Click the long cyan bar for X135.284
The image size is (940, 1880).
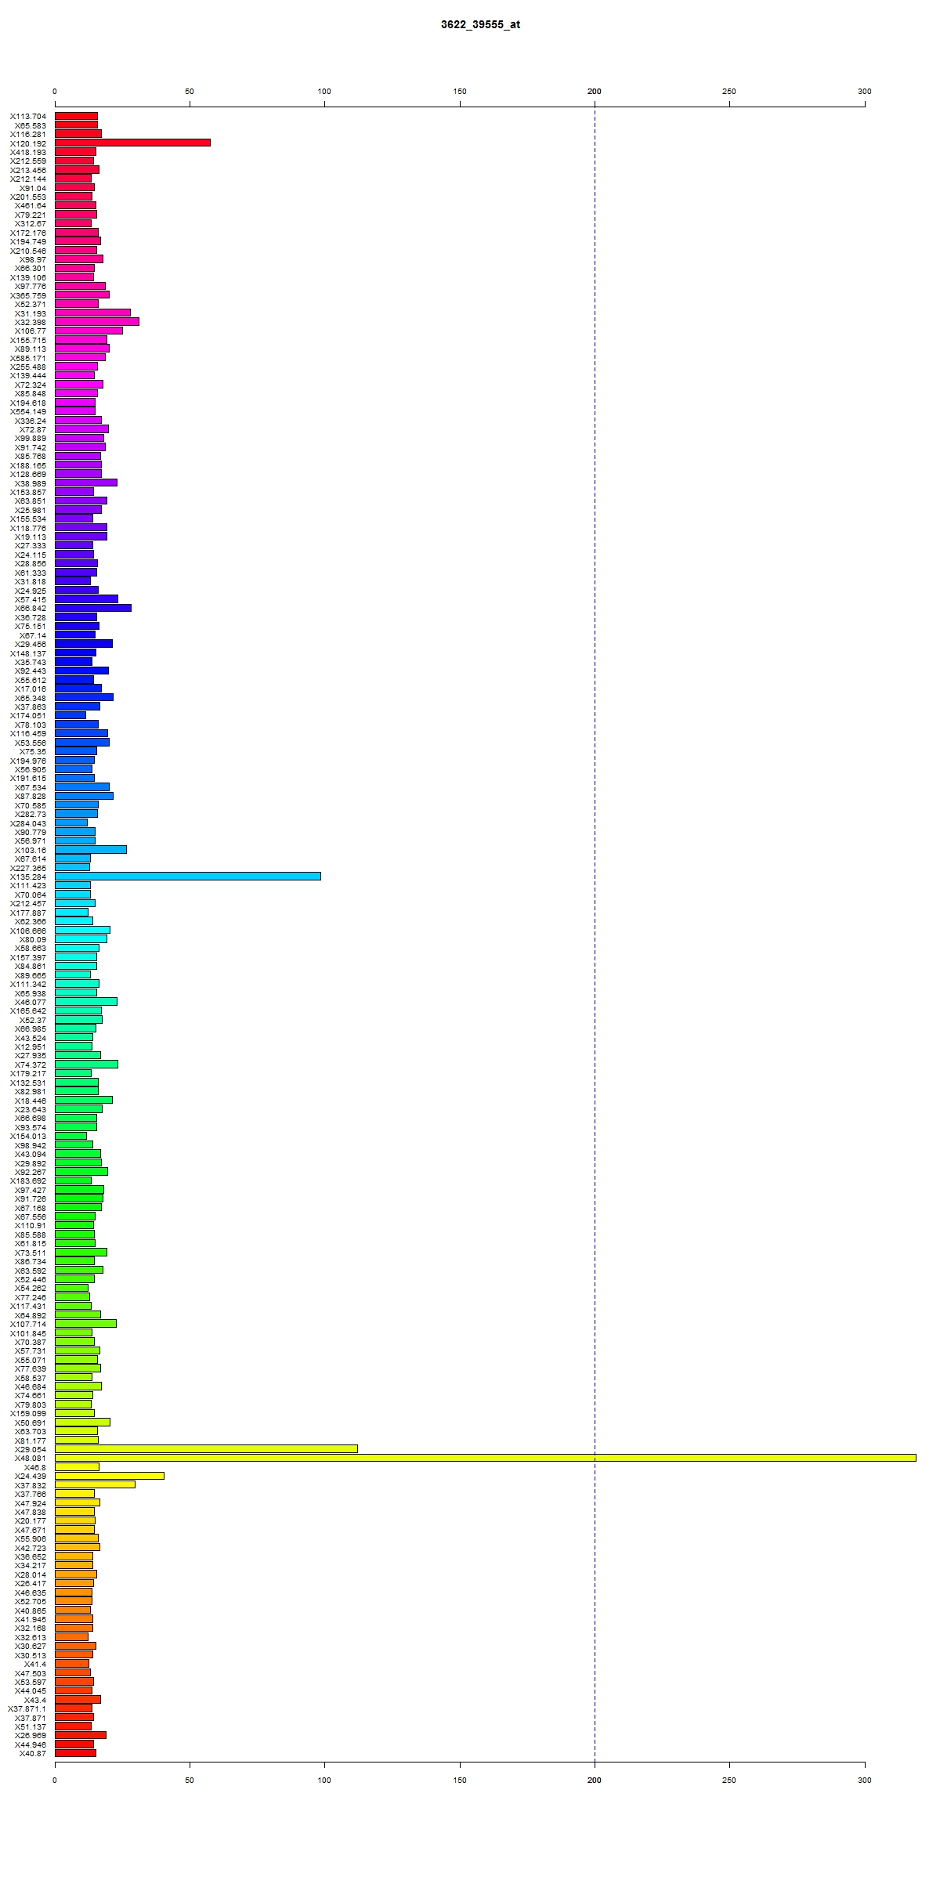click(x=188, y=876)
